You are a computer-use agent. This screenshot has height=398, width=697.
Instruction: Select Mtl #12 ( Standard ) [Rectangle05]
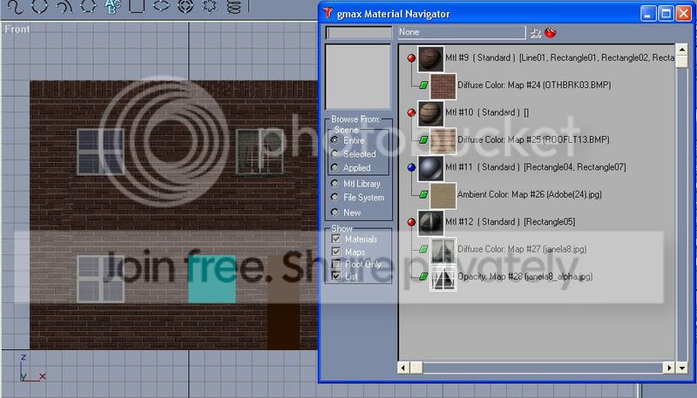pyautogui.click(x=511, y=222)
